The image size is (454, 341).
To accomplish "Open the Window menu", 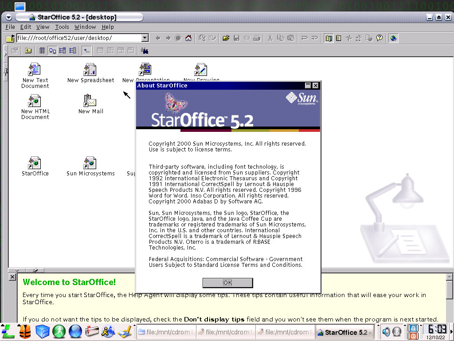I will coord(85,27).
